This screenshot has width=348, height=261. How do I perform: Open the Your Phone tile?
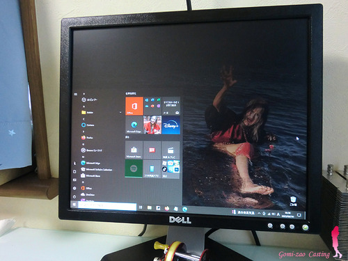(152, 169)
